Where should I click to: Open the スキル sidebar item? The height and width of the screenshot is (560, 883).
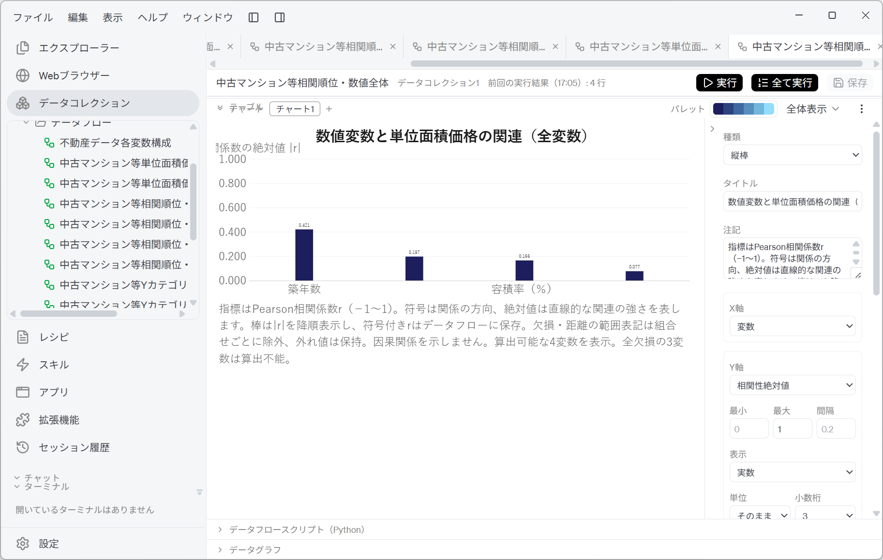coord(103,365)
